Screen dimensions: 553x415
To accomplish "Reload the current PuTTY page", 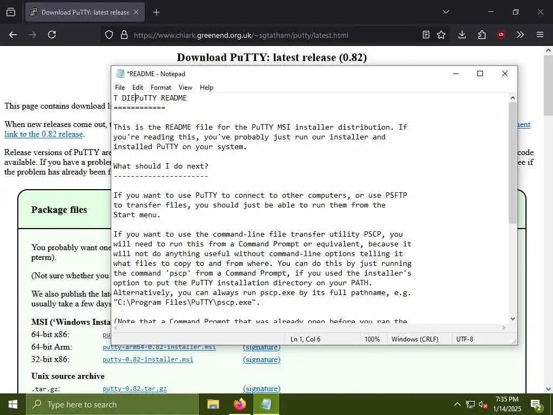I will [x=52, y=35].
